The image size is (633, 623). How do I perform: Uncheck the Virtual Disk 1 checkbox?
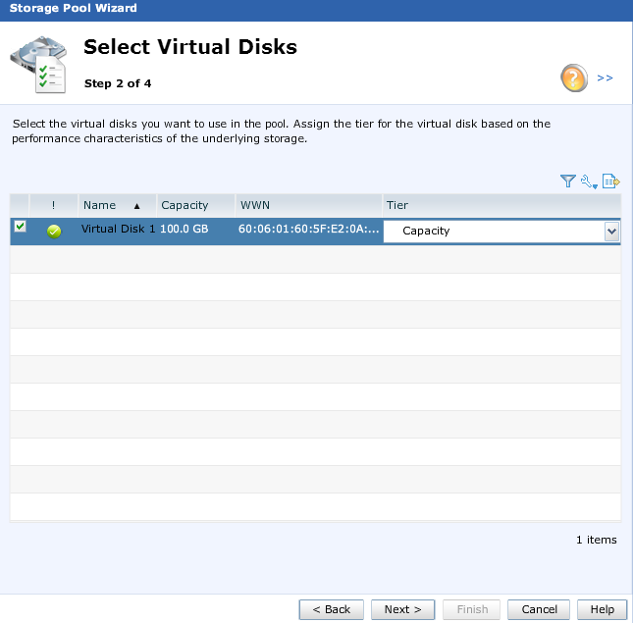(x=20, y=227)
